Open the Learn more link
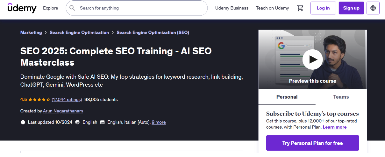Image resolution: width=385 pixels, height=157 pixels. click(335, 127)
